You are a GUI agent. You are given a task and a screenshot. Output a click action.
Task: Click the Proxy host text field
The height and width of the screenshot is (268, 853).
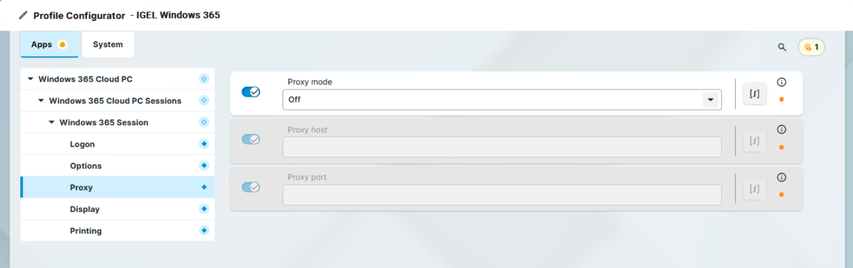[x=502, y=147]
